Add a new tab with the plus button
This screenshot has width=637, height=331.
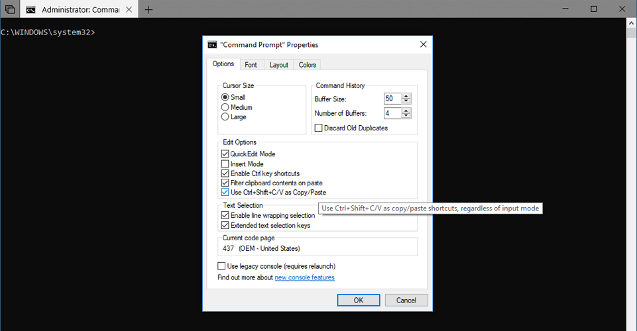pyautogui.click(x=148, y=10)
